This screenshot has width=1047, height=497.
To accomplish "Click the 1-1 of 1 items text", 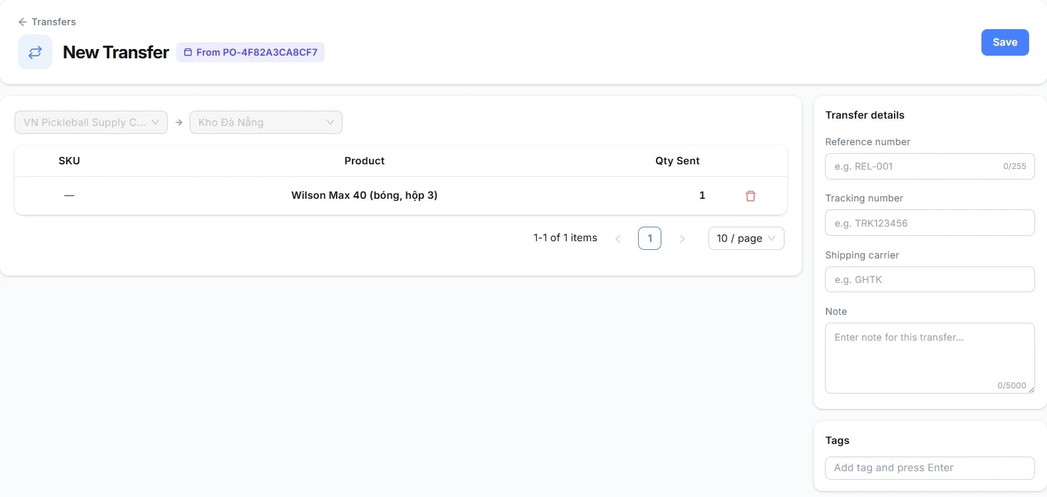I will click(x=565, y=238).
